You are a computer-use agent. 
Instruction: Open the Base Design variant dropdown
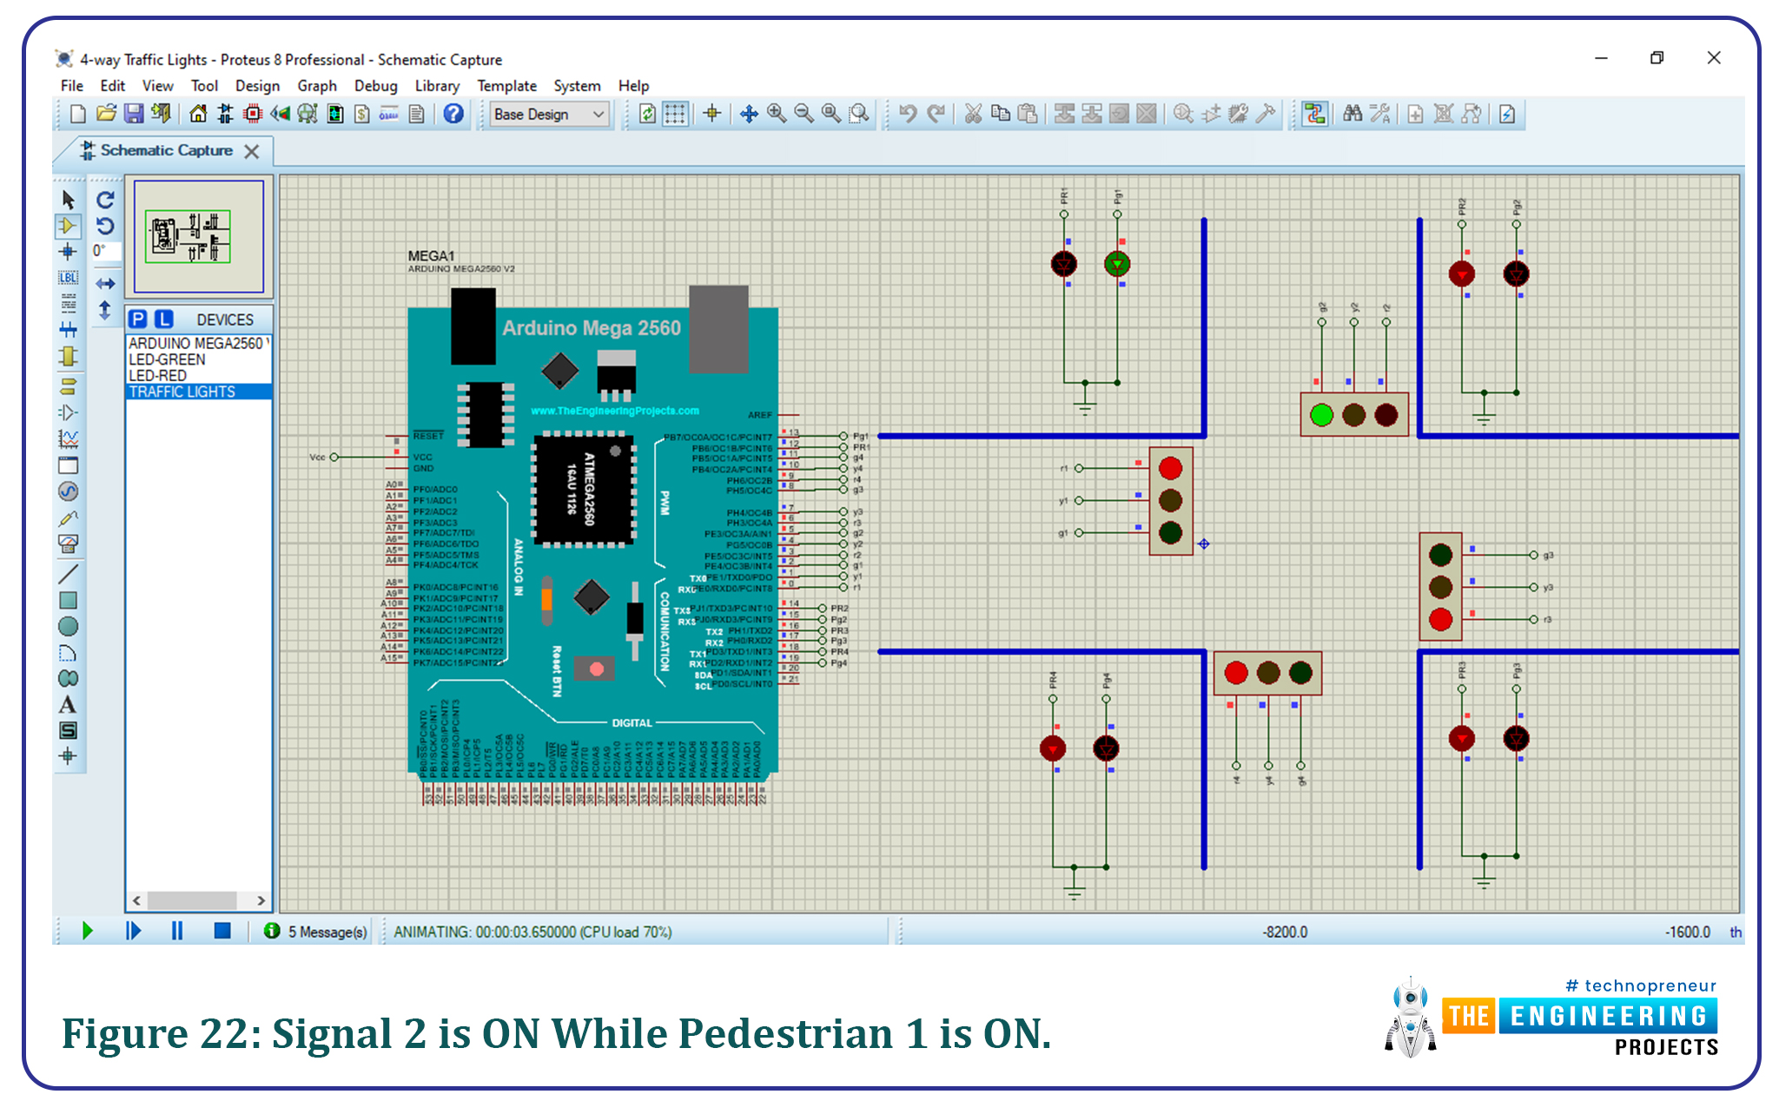(x=549, y=114)
